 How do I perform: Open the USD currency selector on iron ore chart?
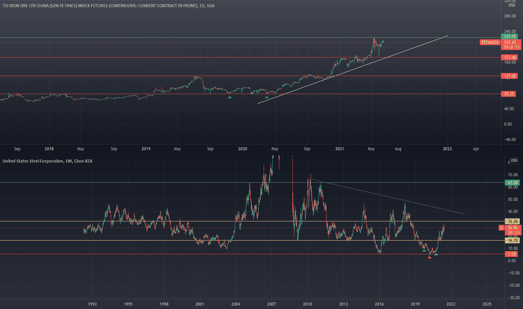512,5
